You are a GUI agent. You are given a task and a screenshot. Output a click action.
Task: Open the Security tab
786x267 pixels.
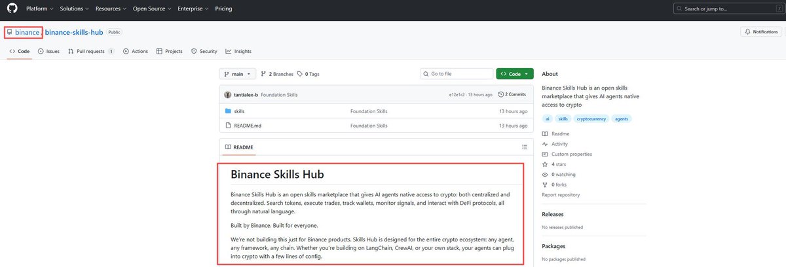[204, 51]
